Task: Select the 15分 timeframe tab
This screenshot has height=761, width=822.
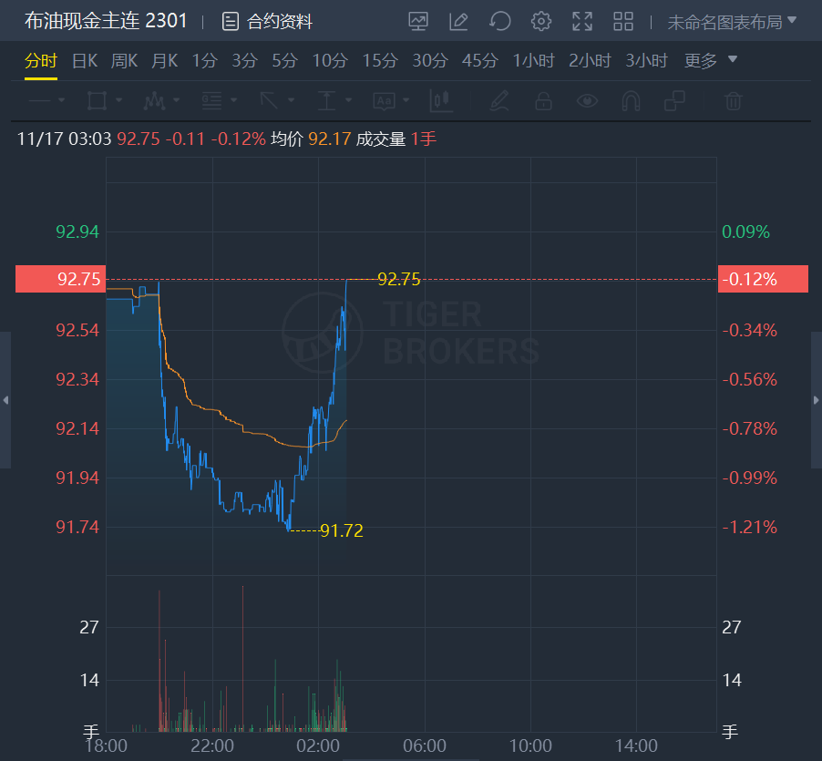Action: coord(380,61)
